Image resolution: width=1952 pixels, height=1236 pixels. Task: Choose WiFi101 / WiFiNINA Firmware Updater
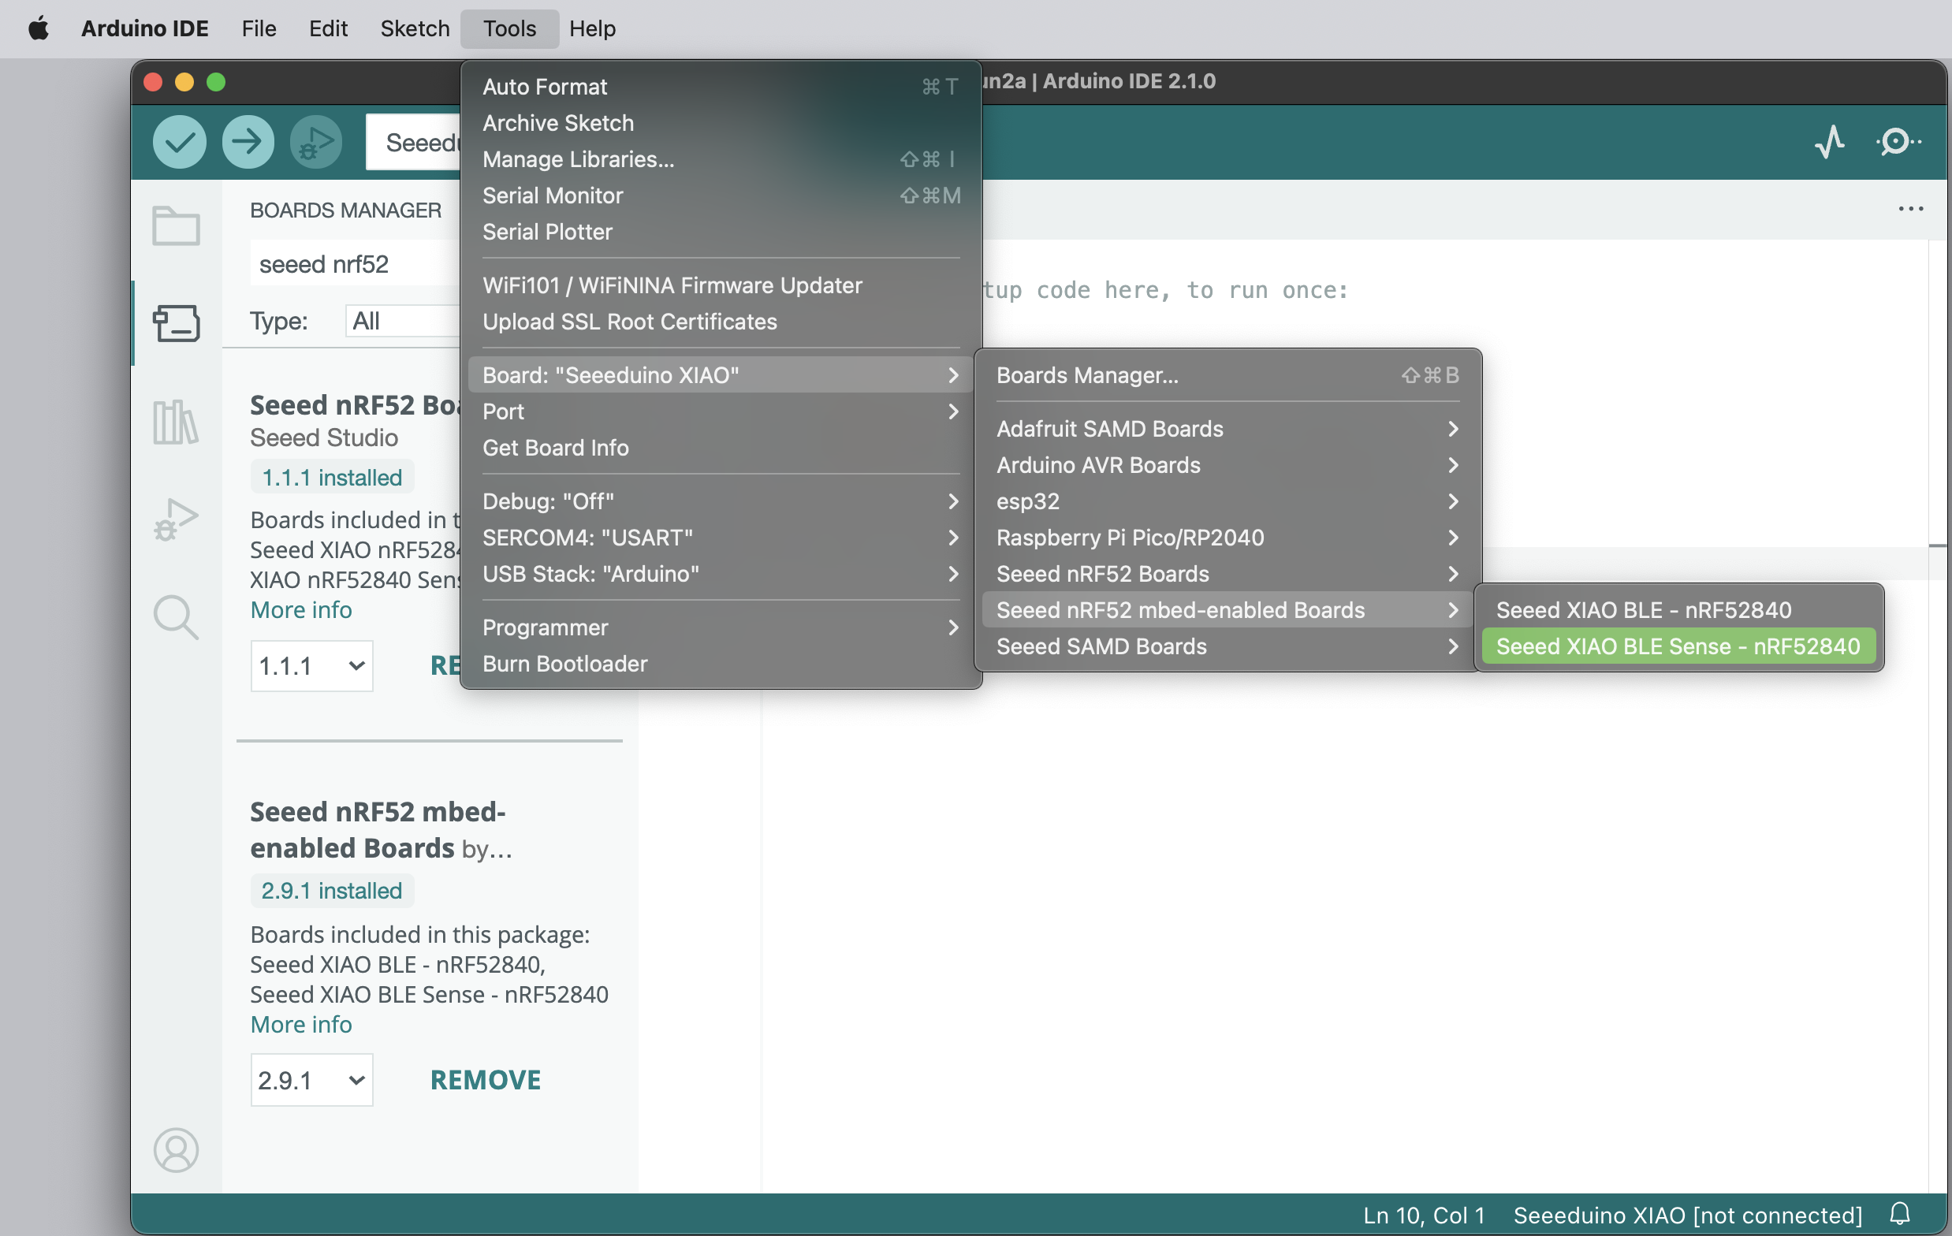[721, 286]
